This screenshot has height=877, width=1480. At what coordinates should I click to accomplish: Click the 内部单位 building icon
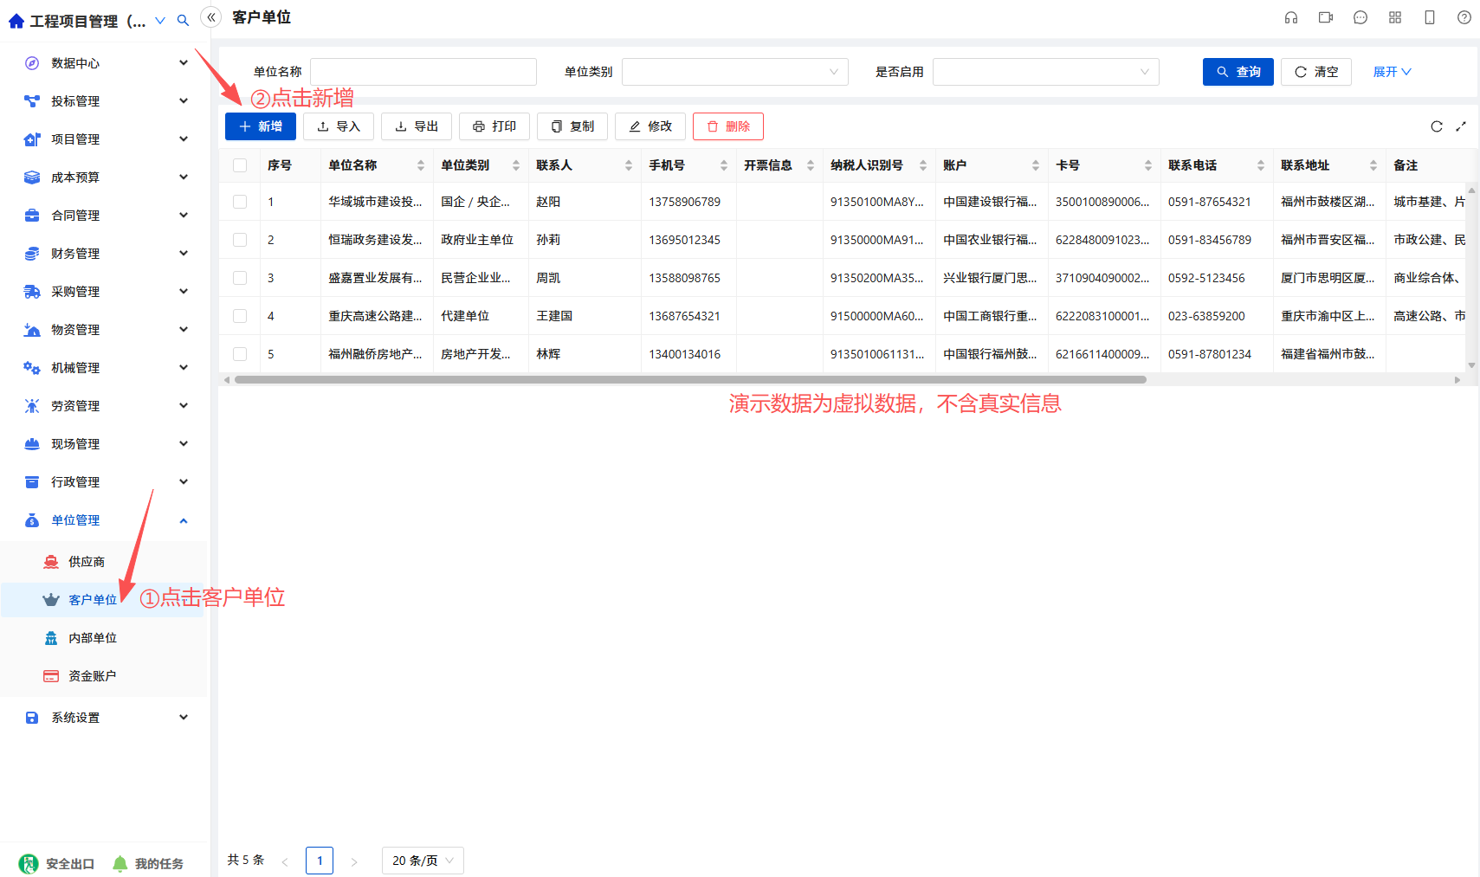point(51,637)
